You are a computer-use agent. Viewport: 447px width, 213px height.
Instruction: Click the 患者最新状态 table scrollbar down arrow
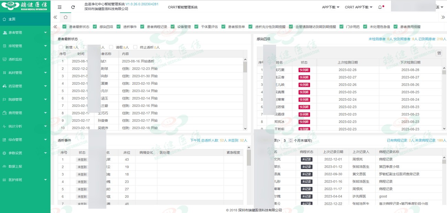pos(245,128)
